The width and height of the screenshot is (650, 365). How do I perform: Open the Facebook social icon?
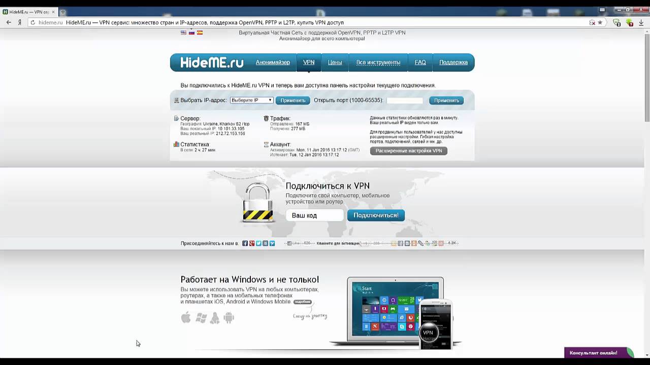245,243
